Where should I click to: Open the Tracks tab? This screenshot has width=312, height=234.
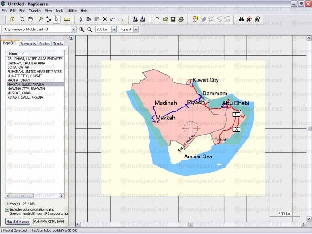point(58,44)
